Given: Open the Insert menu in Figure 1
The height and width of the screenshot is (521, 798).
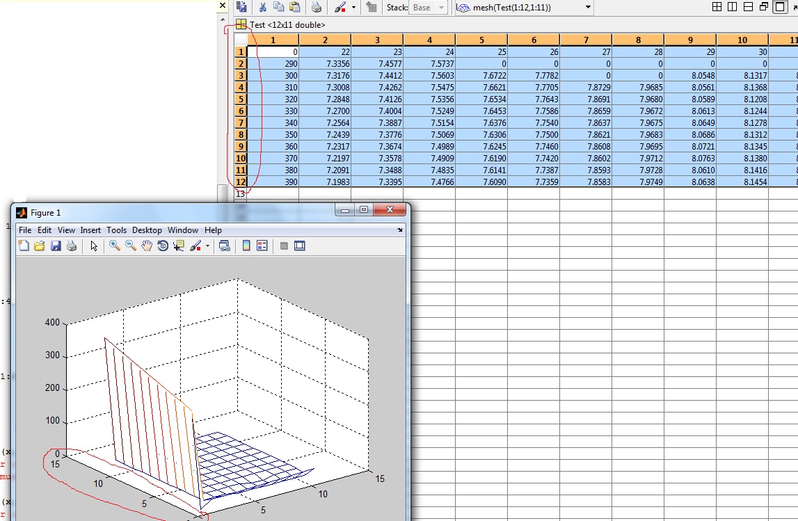Looking at the screenshot, I should tap(90, 230).
